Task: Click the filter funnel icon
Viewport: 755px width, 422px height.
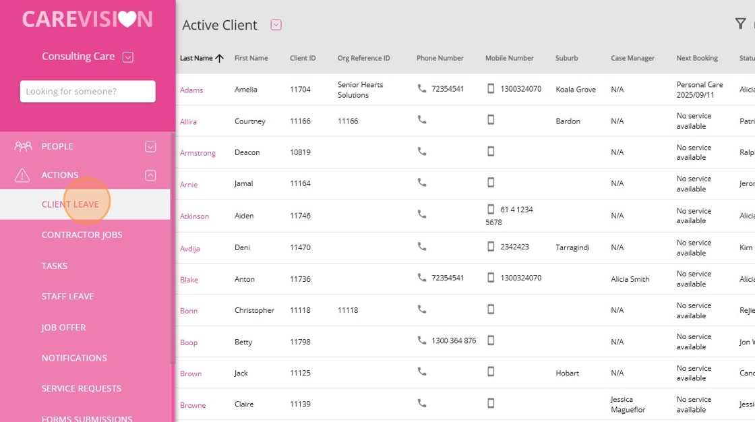Action: [740, 24]
